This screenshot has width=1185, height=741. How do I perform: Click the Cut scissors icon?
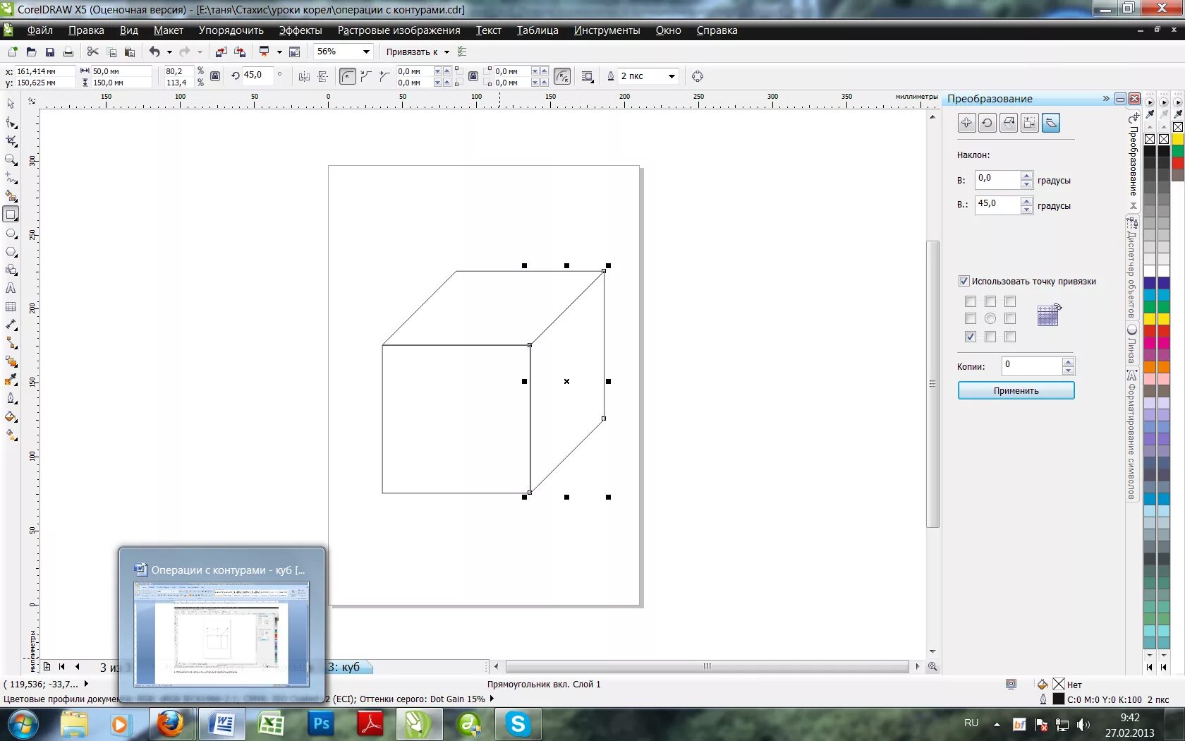tap(92, 52)
